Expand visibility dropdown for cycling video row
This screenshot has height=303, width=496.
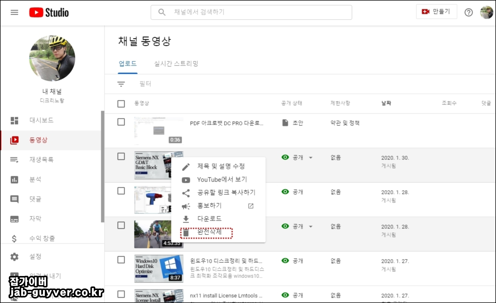click(311, 227)
